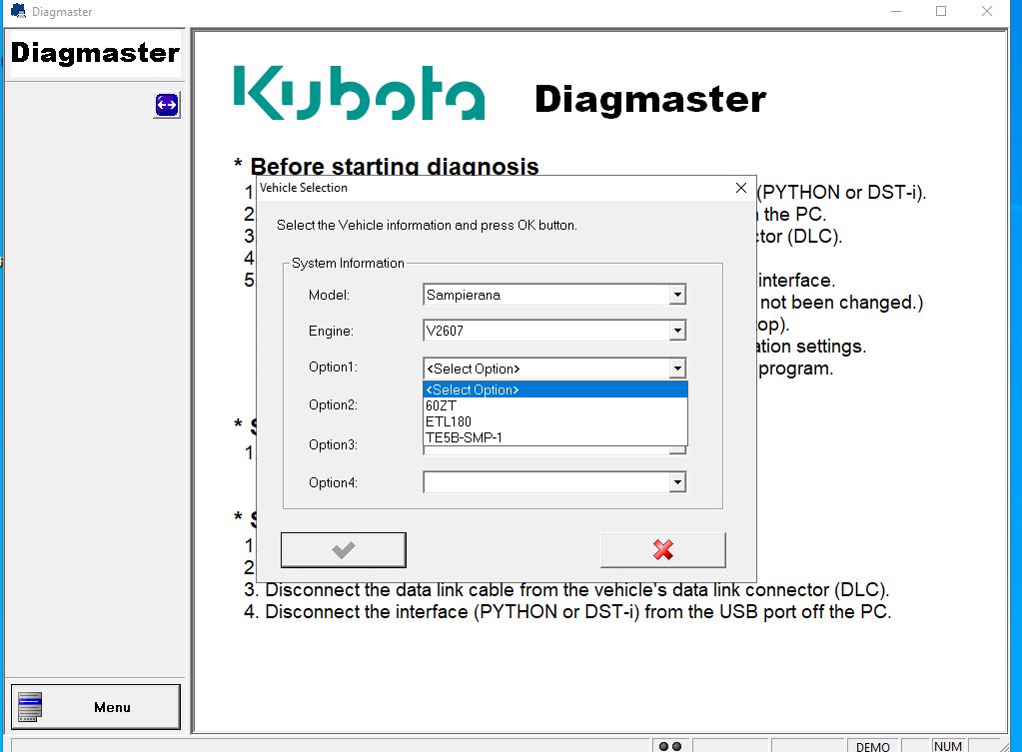The width and height of the screenshot is (1022, 752).
Task: Confirm selection with the checkmark button
Action: click(x=344, y=550)
